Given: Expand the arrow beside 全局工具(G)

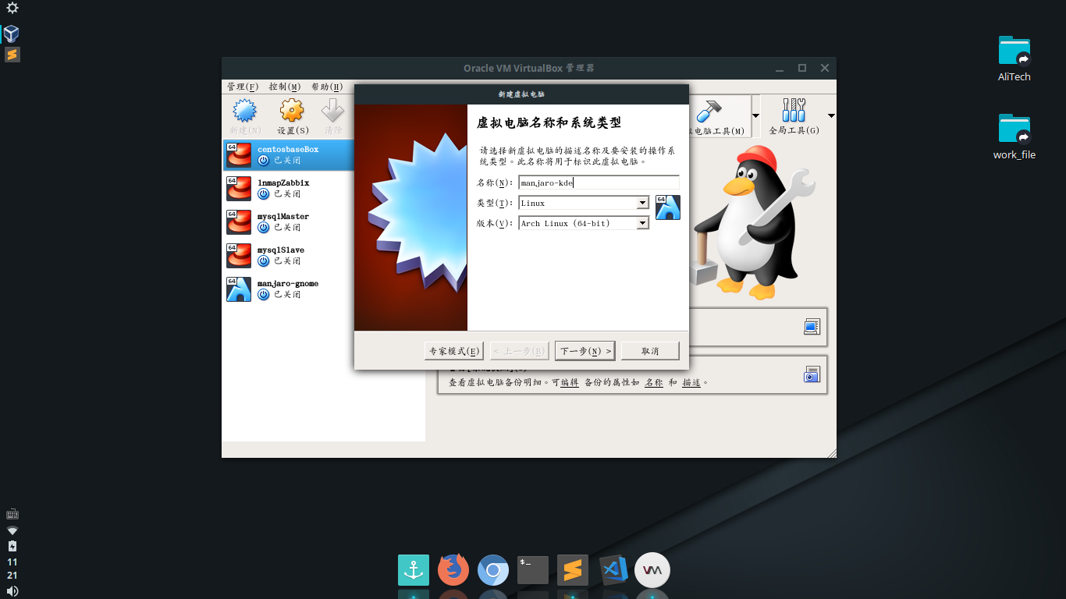Looking at the screenshot, I should coord(831,115).
